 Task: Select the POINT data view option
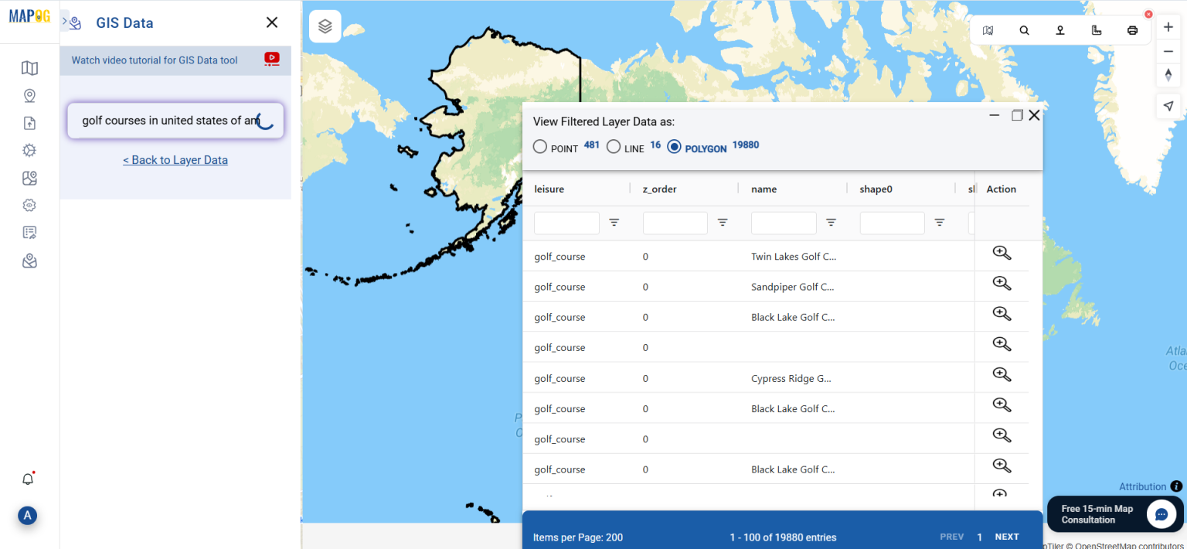tap(539, 146)
